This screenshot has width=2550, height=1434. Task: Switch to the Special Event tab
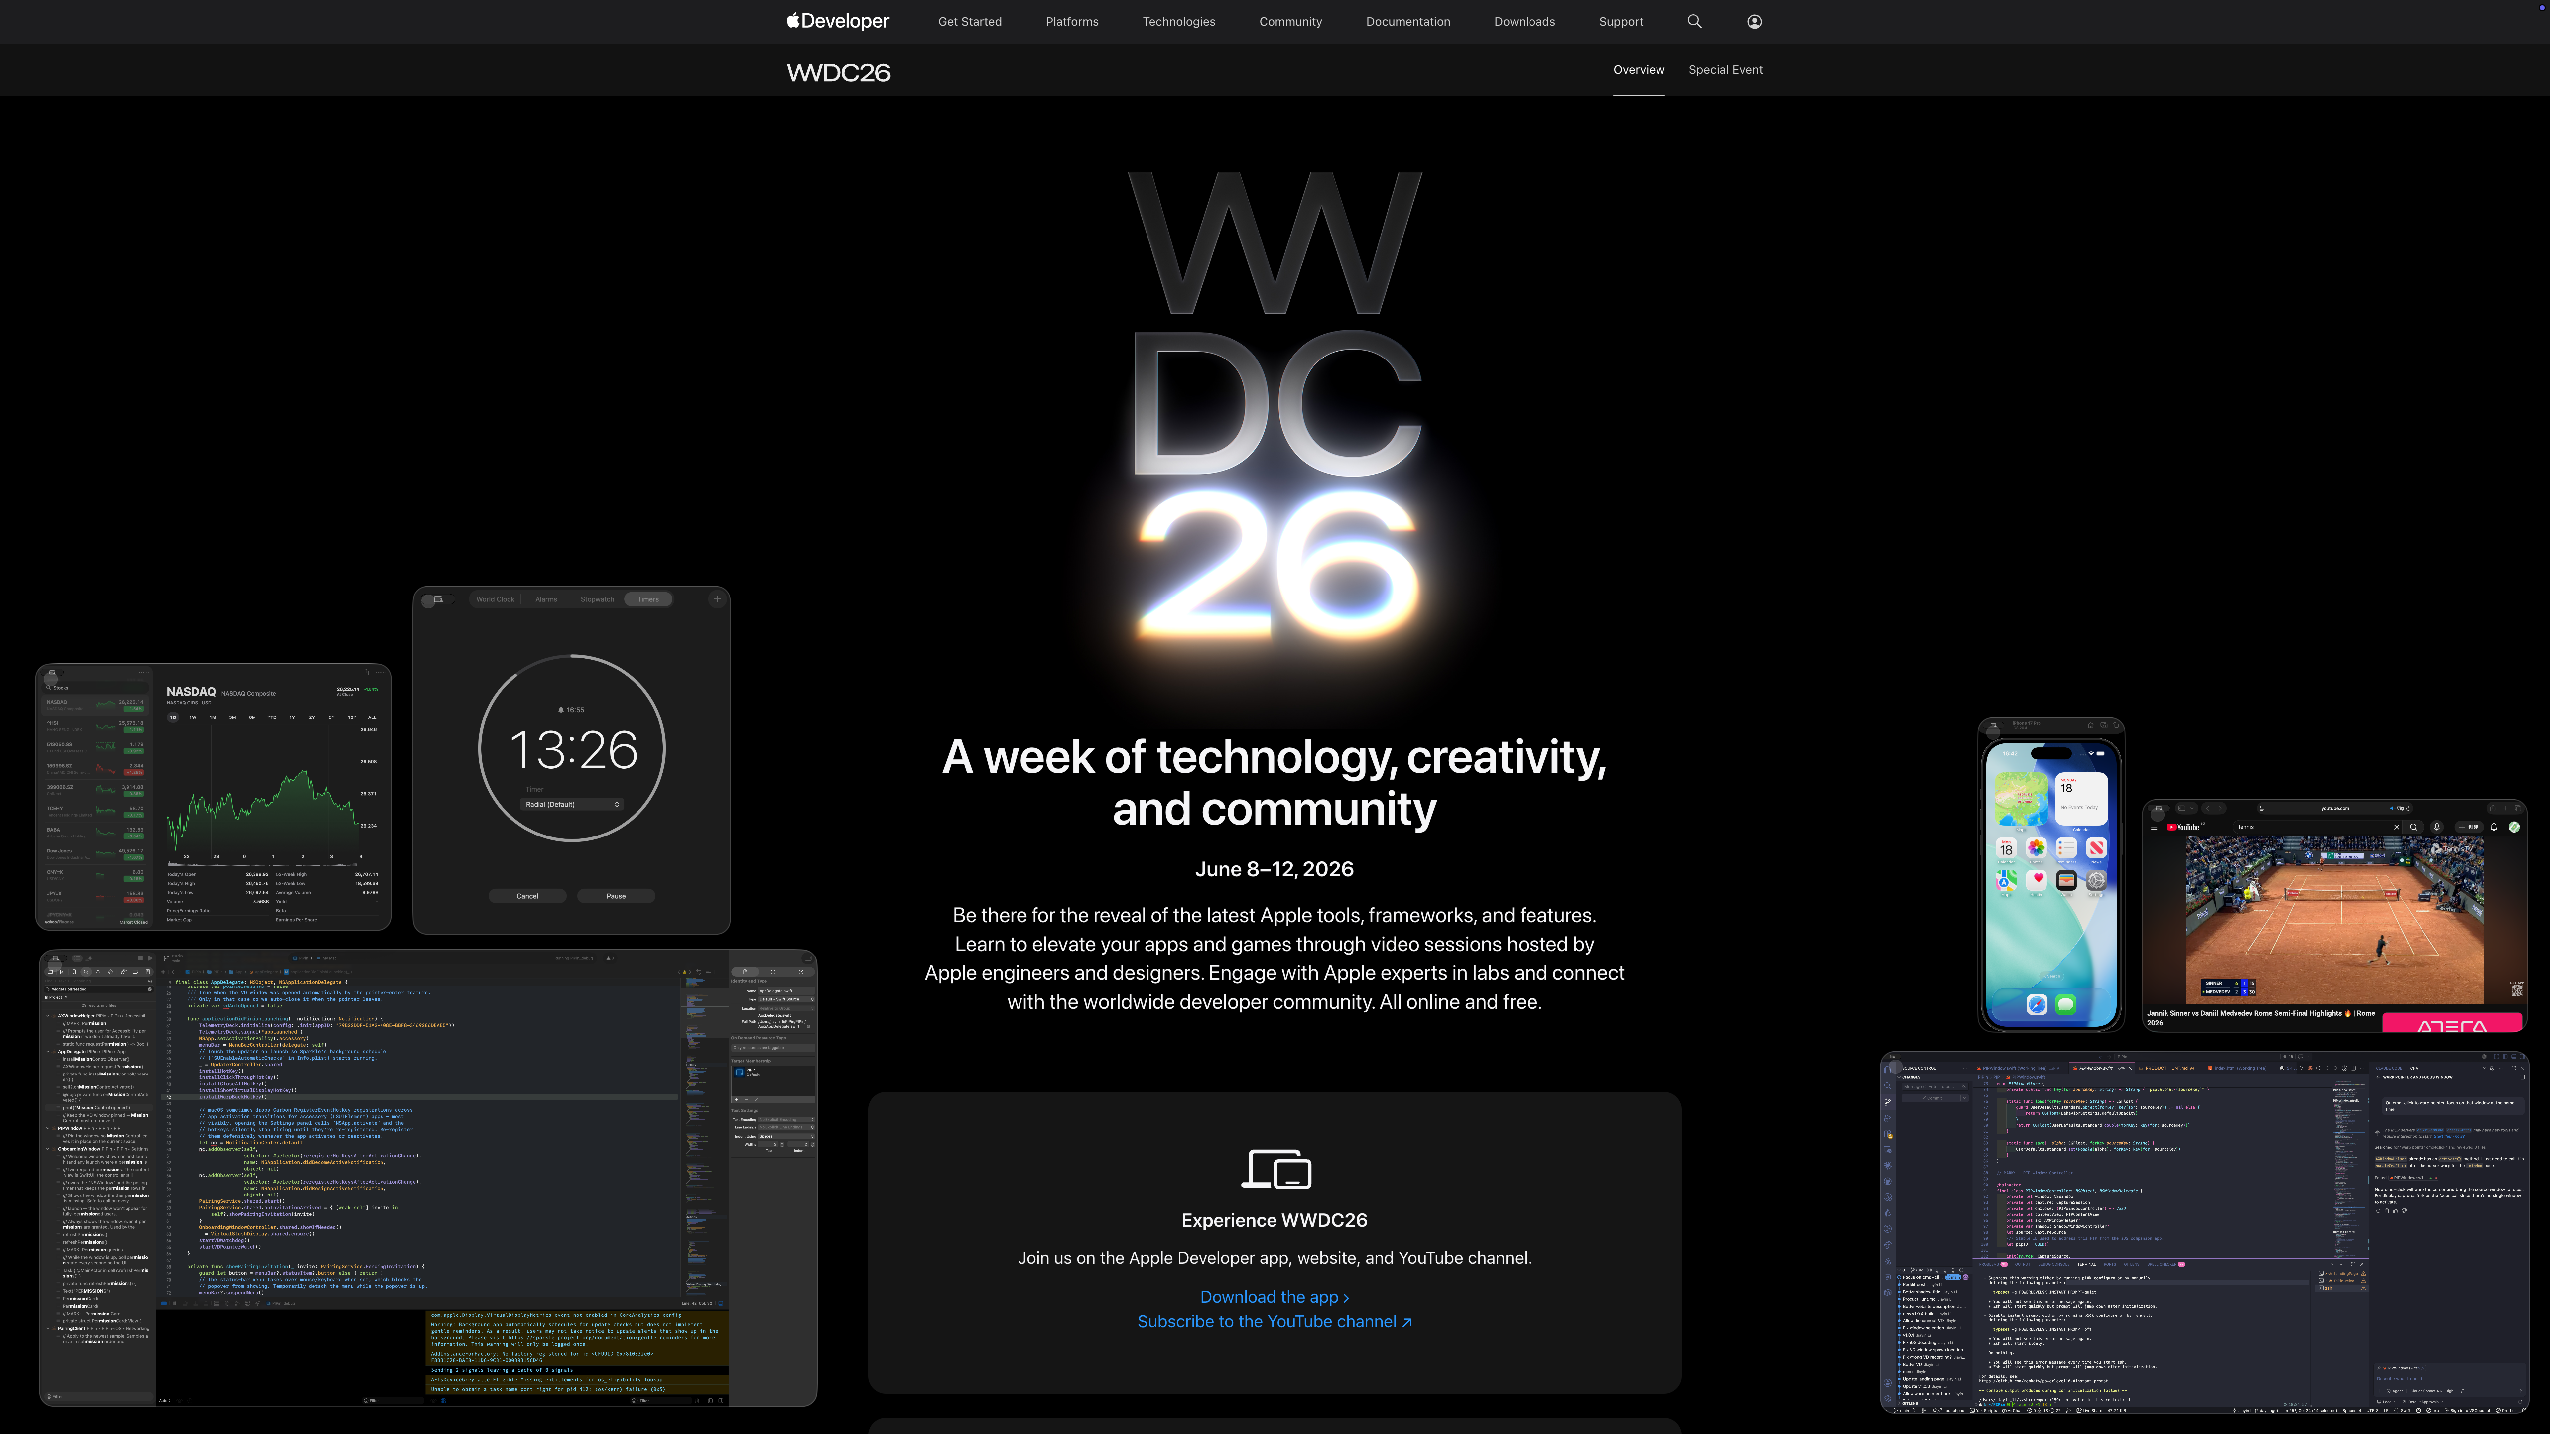tap(1725, 69)
